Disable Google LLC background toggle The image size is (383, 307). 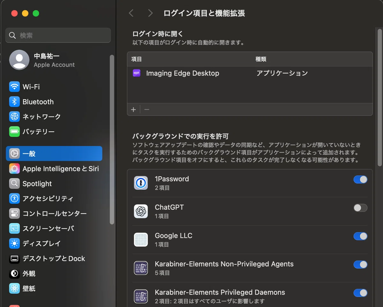(360, 236)
